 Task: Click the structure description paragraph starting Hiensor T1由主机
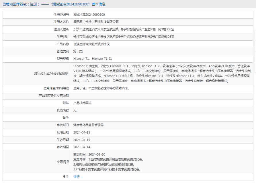pyautogui.click(x=162, y=73)
